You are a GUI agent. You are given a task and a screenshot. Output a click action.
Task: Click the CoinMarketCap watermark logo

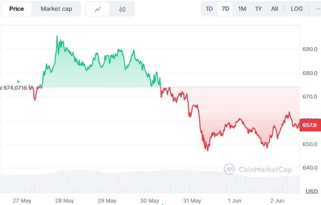[x=258, y=169]
